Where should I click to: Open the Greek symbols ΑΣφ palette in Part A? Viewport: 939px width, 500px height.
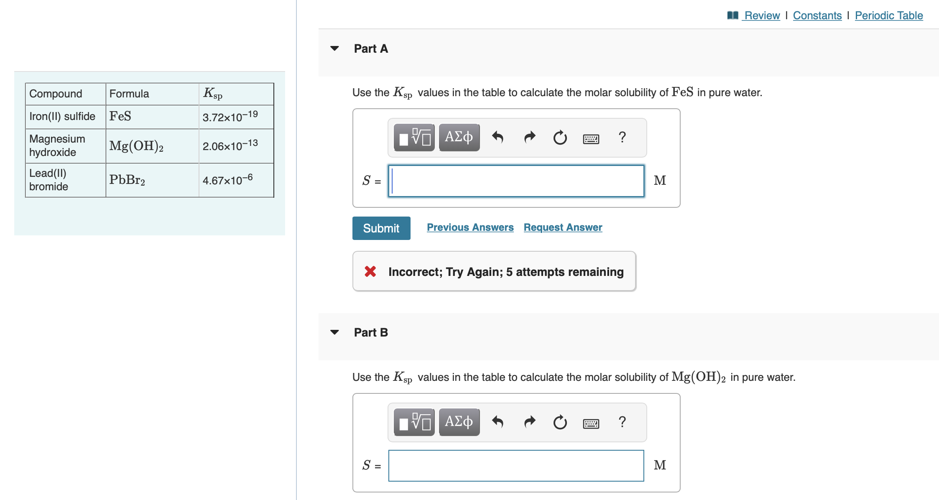(x=459, y=137)
